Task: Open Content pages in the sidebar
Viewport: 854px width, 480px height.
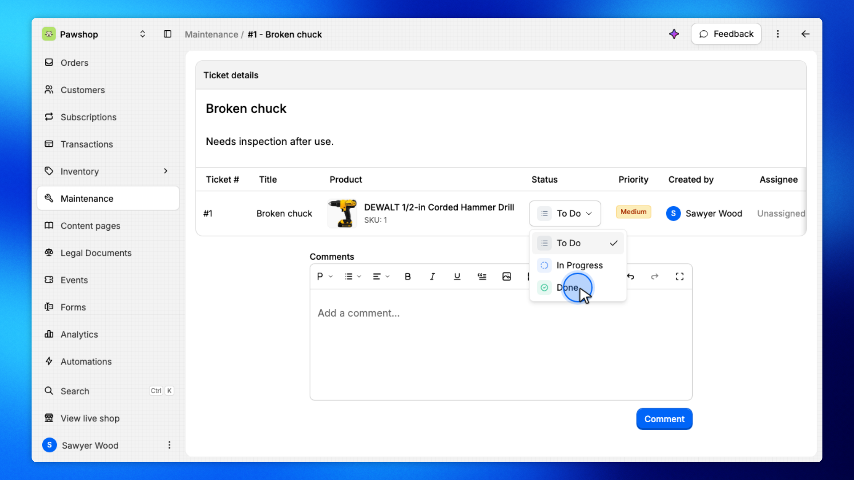Action: coord(108,226)
